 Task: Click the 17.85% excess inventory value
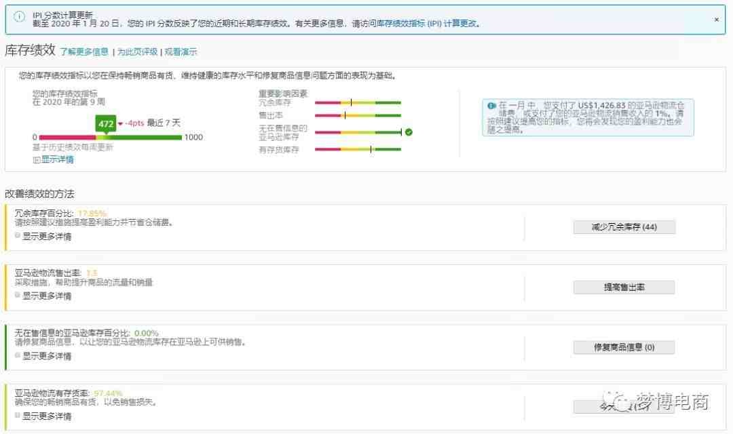coord(92,214)
